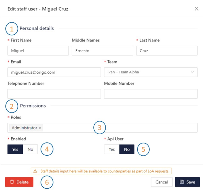Close the Edit staff user dialog
Image resolution: width=203 pixels, height=190 pixels.
coord(197,9)
